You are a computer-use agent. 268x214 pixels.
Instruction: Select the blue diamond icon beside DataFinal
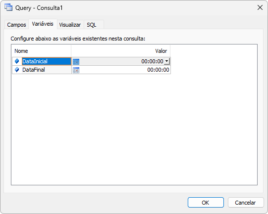coord(17,70)
